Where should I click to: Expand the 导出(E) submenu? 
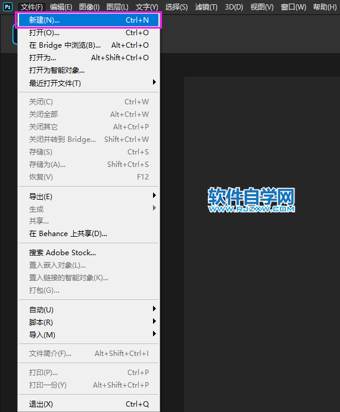click(89, 197)
